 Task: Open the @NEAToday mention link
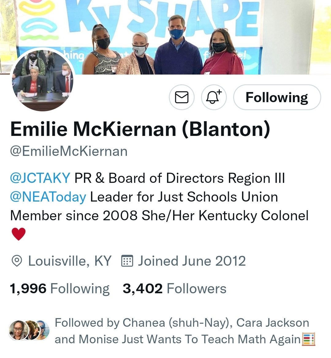[x=48, y=197]
